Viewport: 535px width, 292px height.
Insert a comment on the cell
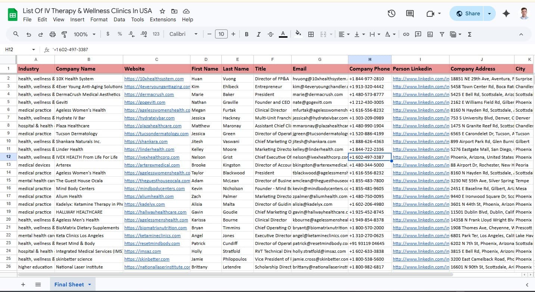(418, 34)
